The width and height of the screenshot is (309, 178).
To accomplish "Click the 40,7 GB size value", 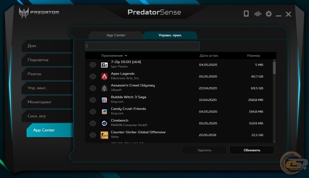I will pyautogui.click(x=257, y=76).
